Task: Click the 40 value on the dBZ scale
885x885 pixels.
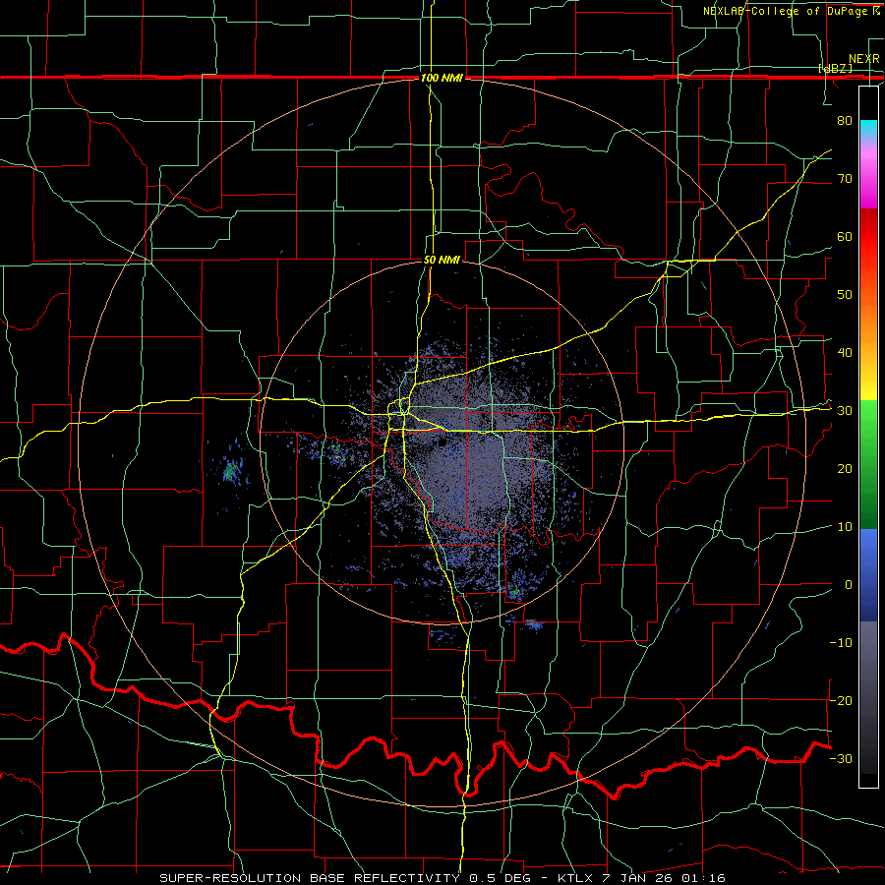Action: [x=845, y=353]
